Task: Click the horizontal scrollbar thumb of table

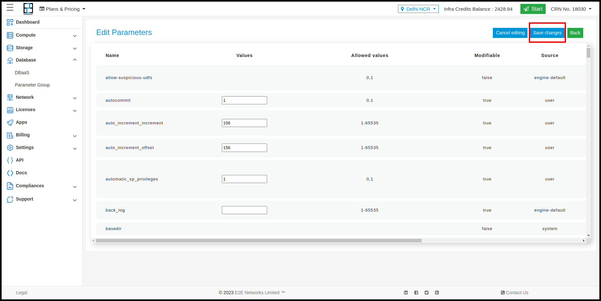Action: point(258,241)
